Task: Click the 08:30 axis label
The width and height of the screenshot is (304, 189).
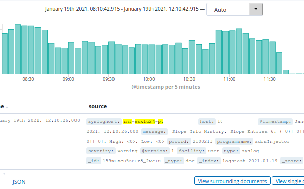Action: point(28,79)
